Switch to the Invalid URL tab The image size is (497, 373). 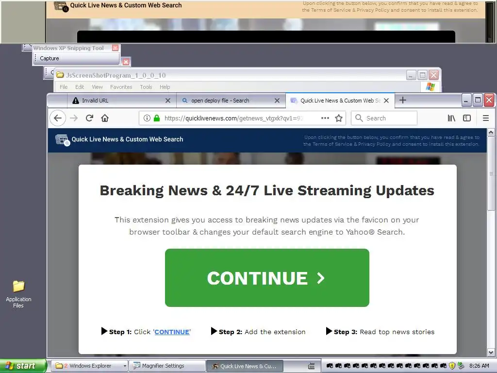pyautogui.click(x=122, y=101)
